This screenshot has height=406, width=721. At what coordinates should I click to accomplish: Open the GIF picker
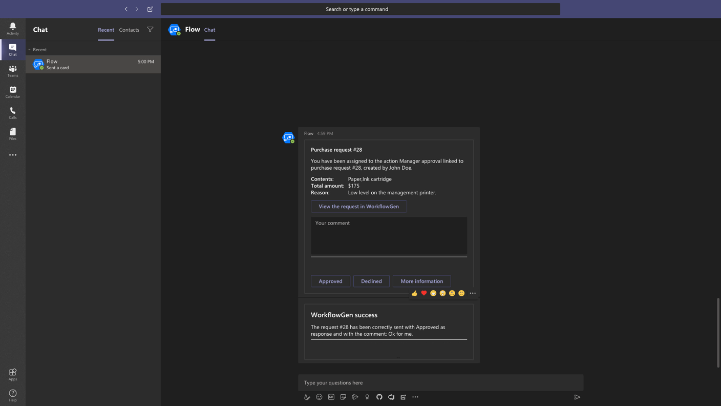331,397
